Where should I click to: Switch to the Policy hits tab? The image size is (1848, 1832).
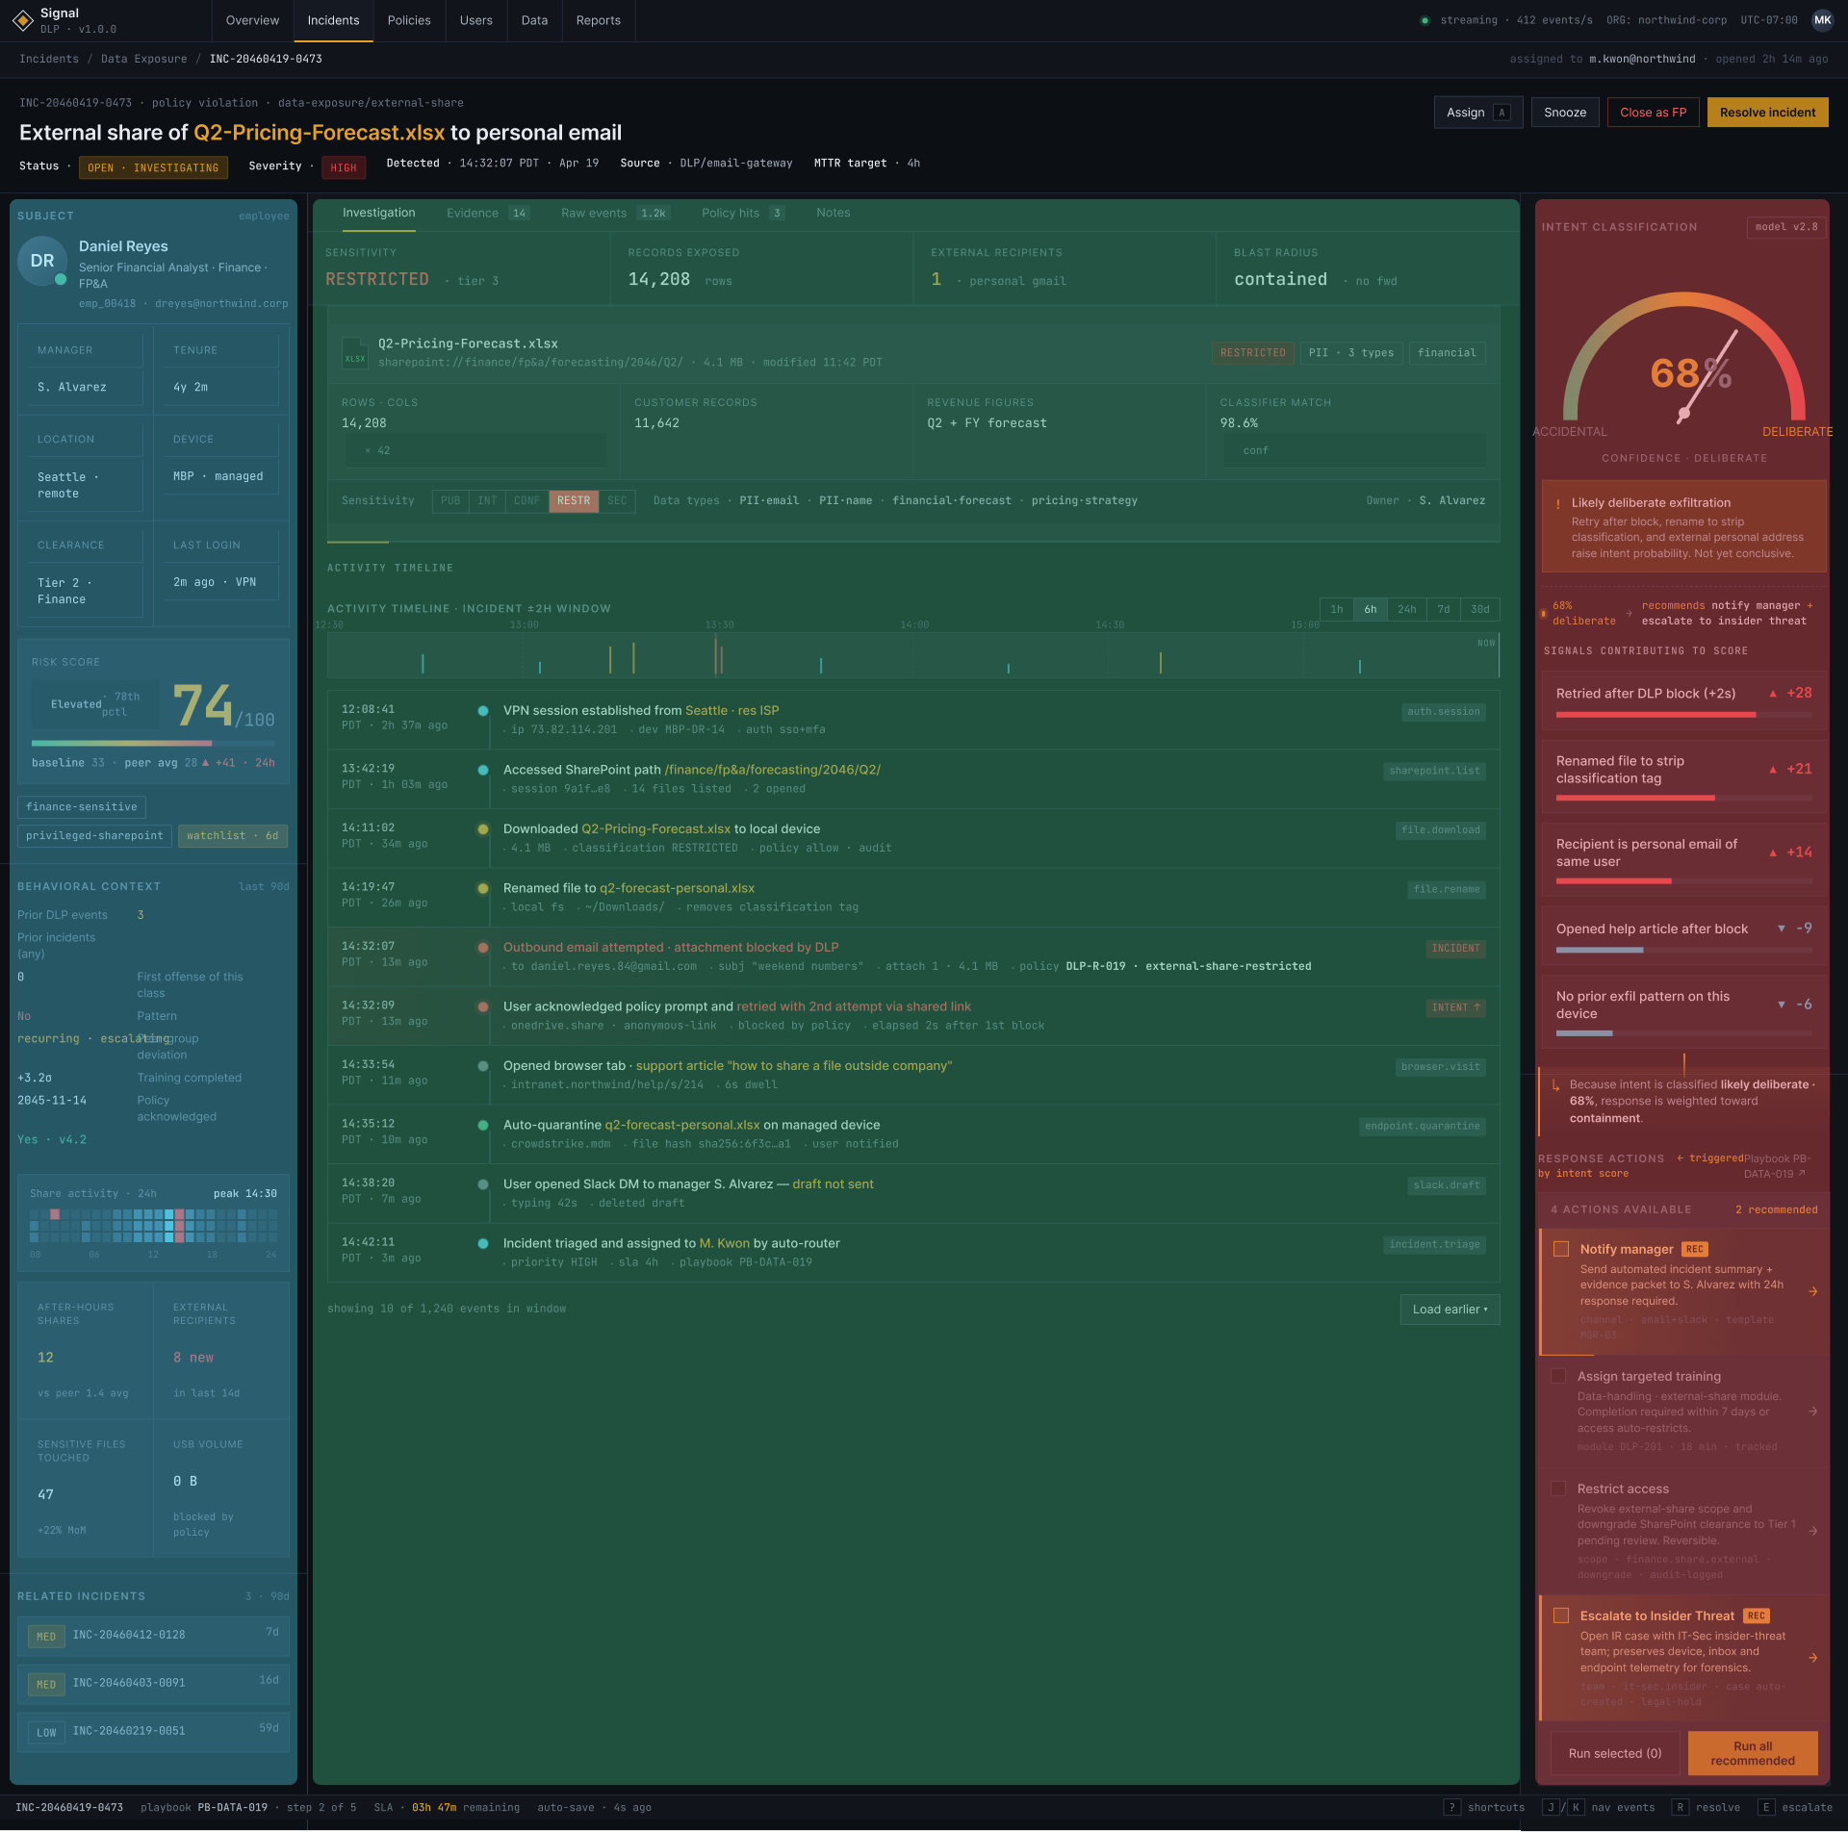point(742,214)
